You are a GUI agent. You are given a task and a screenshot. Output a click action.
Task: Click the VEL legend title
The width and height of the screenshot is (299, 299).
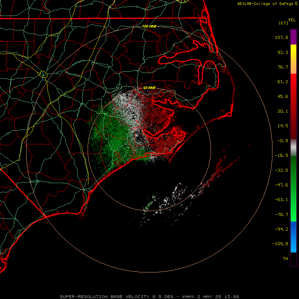click(292, 20)
